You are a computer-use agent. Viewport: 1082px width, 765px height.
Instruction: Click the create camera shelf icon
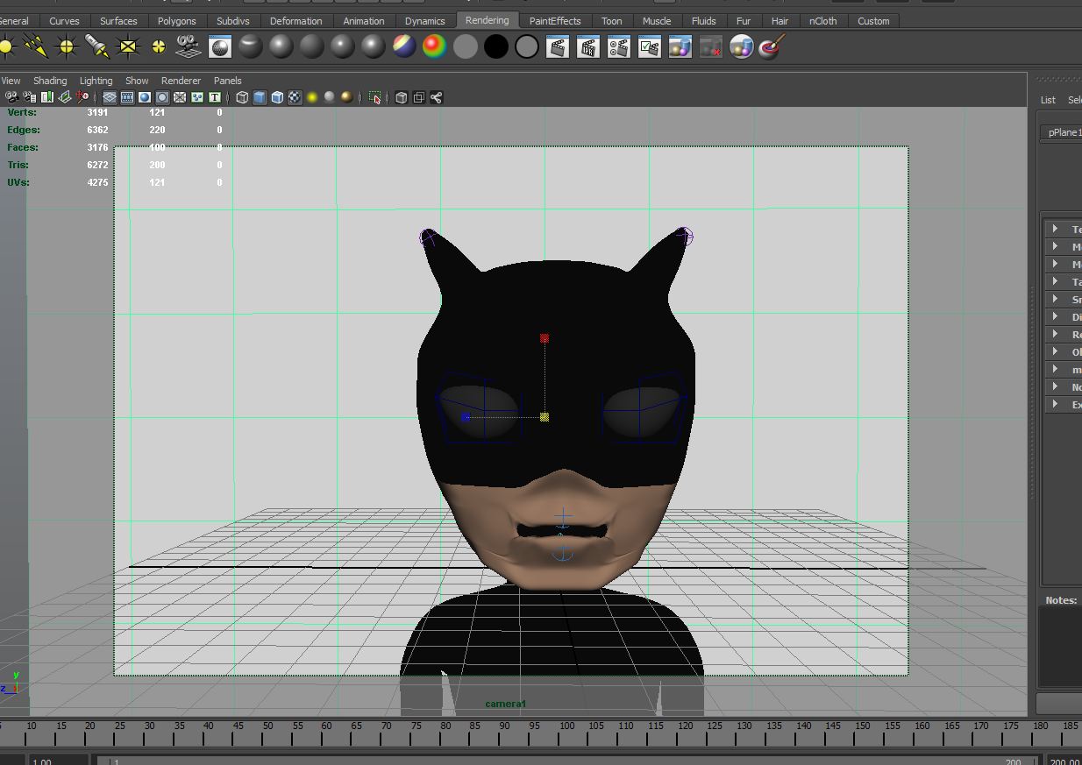188,46
